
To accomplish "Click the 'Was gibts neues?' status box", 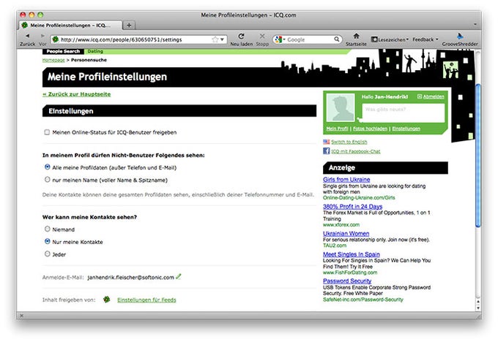I will click(x=403, y=113).
